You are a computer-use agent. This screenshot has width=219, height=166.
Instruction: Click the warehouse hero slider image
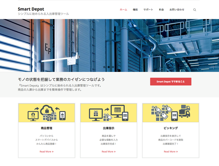pos(109,46)
